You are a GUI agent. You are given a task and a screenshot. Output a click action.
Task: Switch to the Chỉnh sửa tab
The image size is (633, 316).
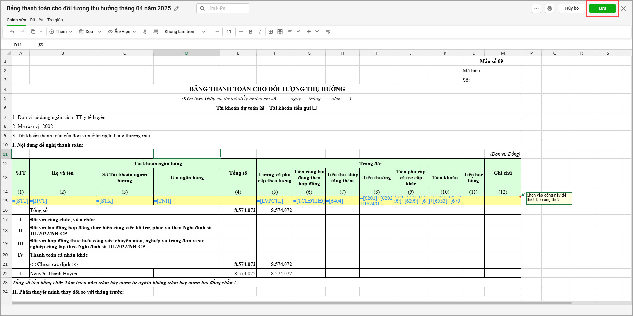(x=16, y=20)
